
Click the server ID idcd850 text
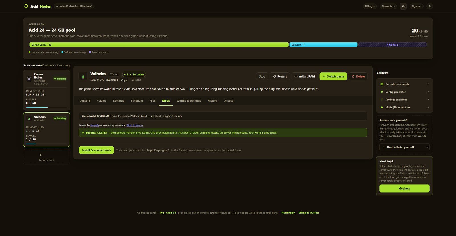136,80
